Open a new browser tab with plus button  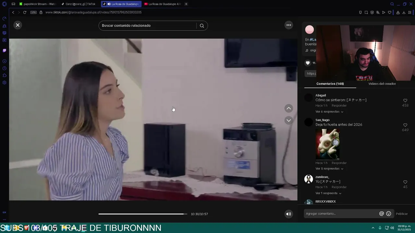coord(186,4)
